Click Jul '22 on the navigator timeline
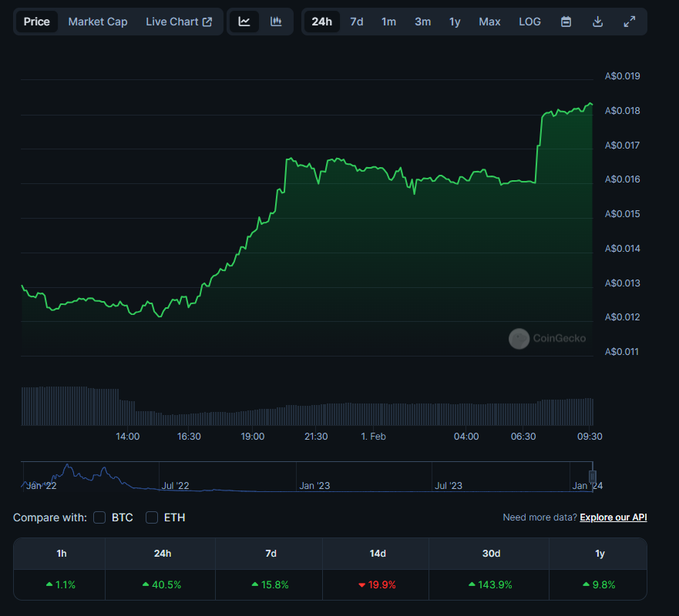The image size is (679, 616). tap(175, 486)
